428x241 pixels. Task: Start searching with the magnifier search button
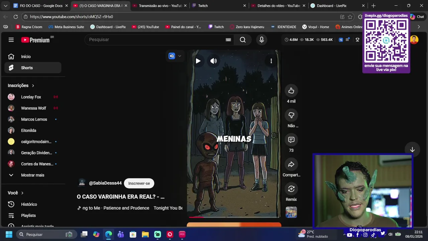tap(243, 40)
